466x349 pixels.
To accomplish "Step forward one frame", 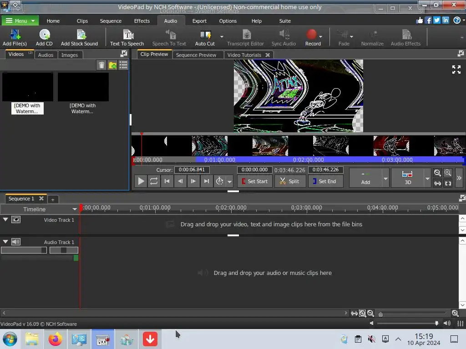I will [193, 181].
